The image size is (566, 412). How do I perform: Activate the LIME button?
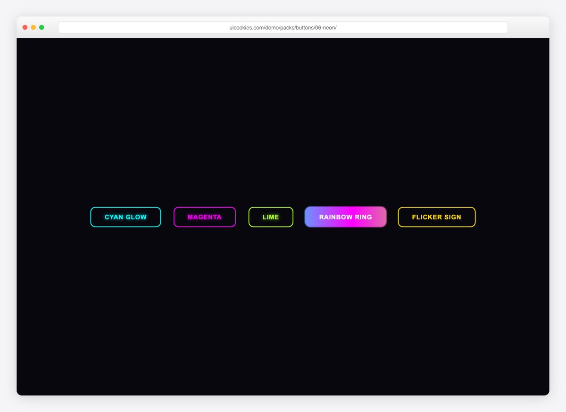(x=271, y=217)
